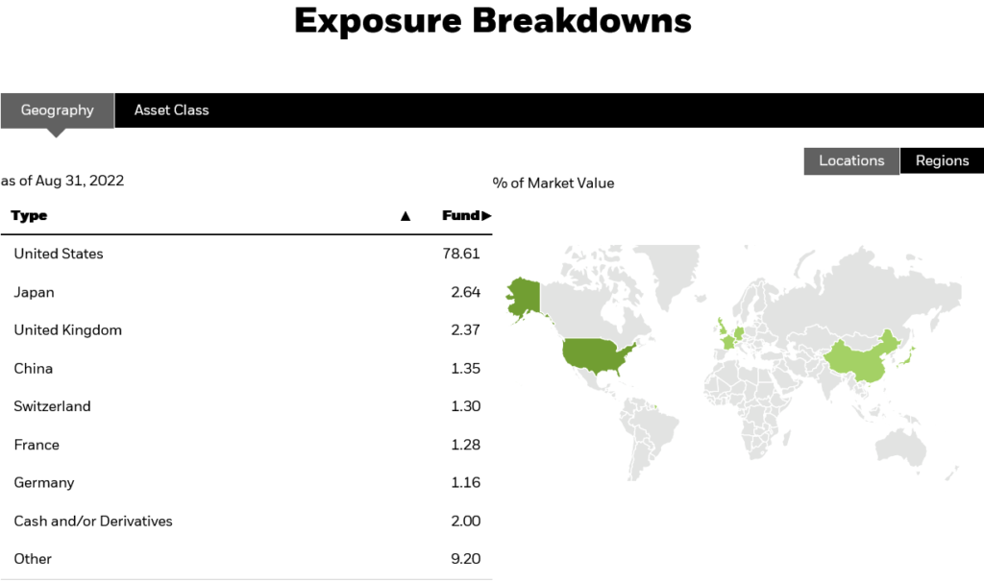The width and height of the screenshot is (984, 583).
Task: Click the China row label
Action: (34, 368)
